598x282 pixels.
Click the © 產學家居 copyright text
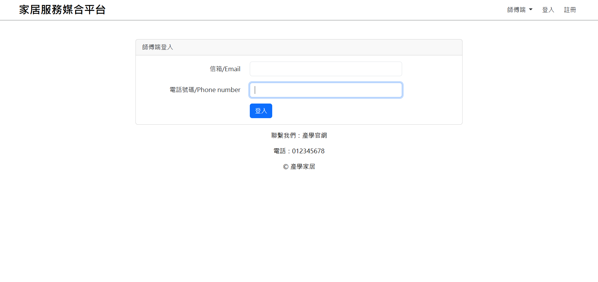pos(299,167)
